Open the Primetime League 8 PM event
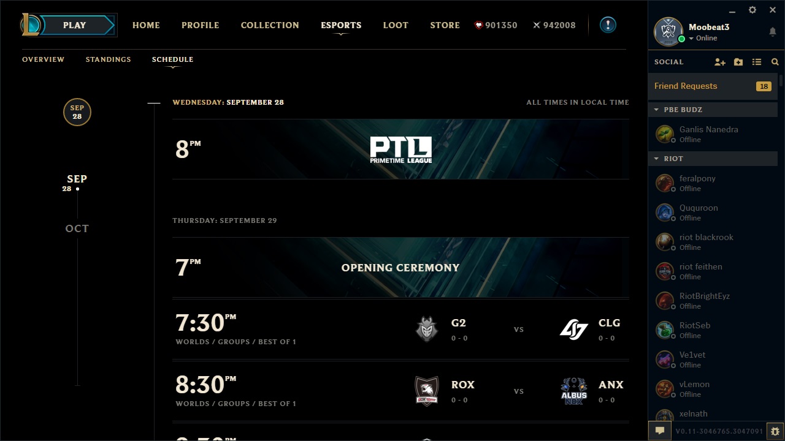Screen dimensions: 785x441 [400, 149]
